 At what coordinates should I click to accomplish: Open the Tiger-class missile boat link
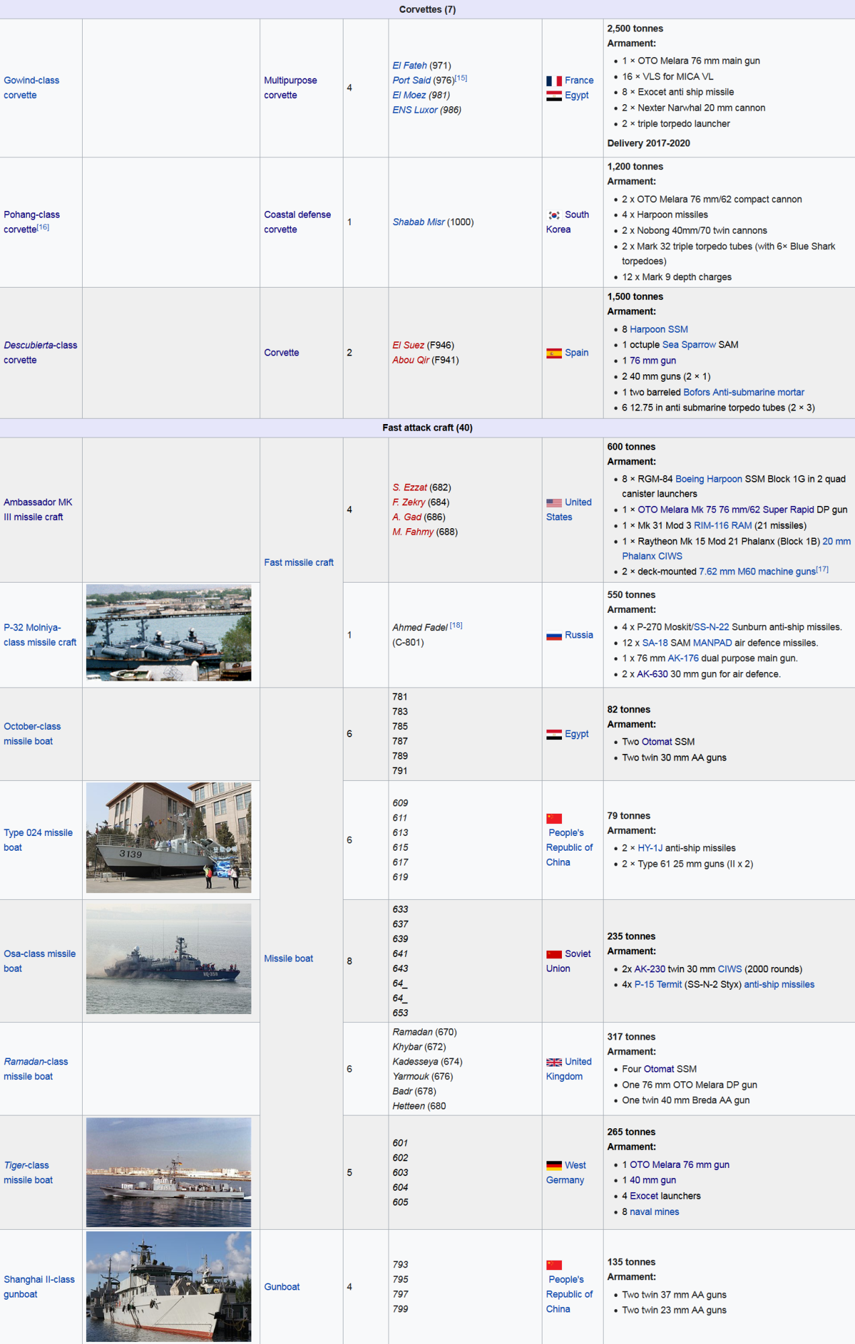click(x=28, y=1173)
